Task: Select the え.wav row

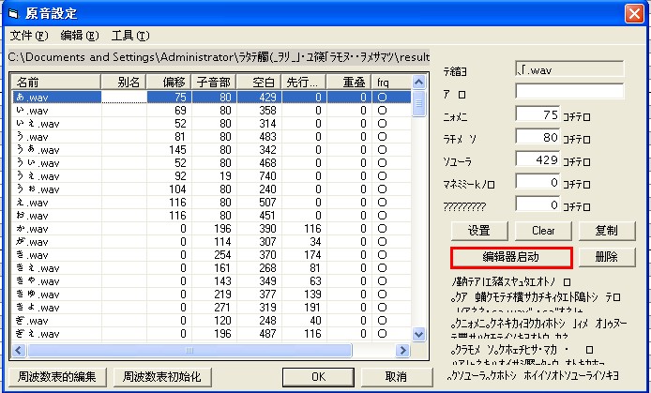Action: [211, 203]
